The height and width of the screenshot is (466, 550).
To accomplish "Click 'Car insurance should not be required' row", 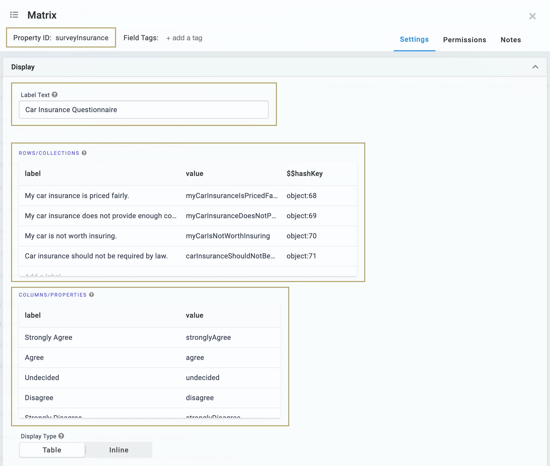I will [188, 256].
